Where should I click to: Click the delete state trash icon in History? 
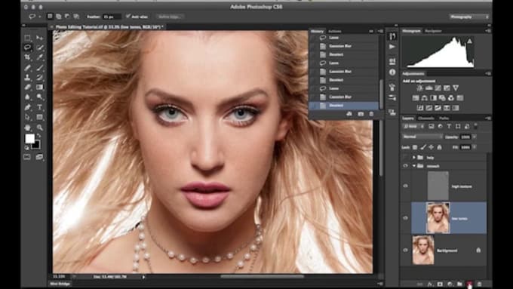tap(371, 114)
